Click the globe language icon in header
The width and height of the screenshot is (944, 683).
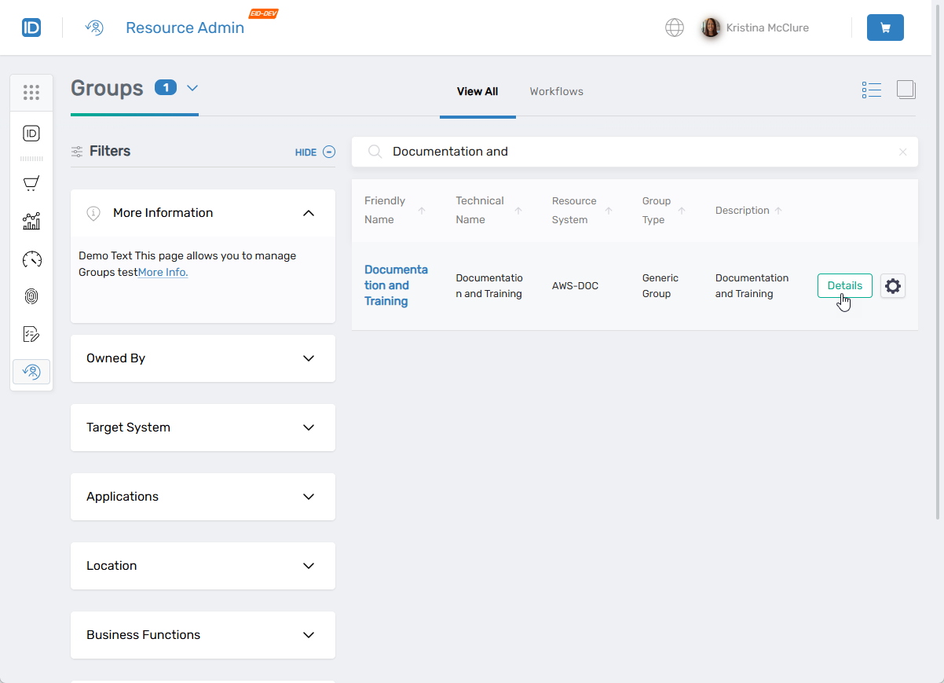click(x=674, y=28)
